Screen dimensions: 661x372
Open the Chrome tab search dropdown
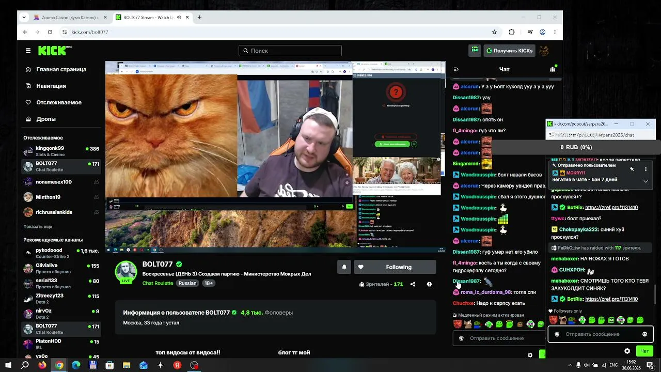(24, 17)
